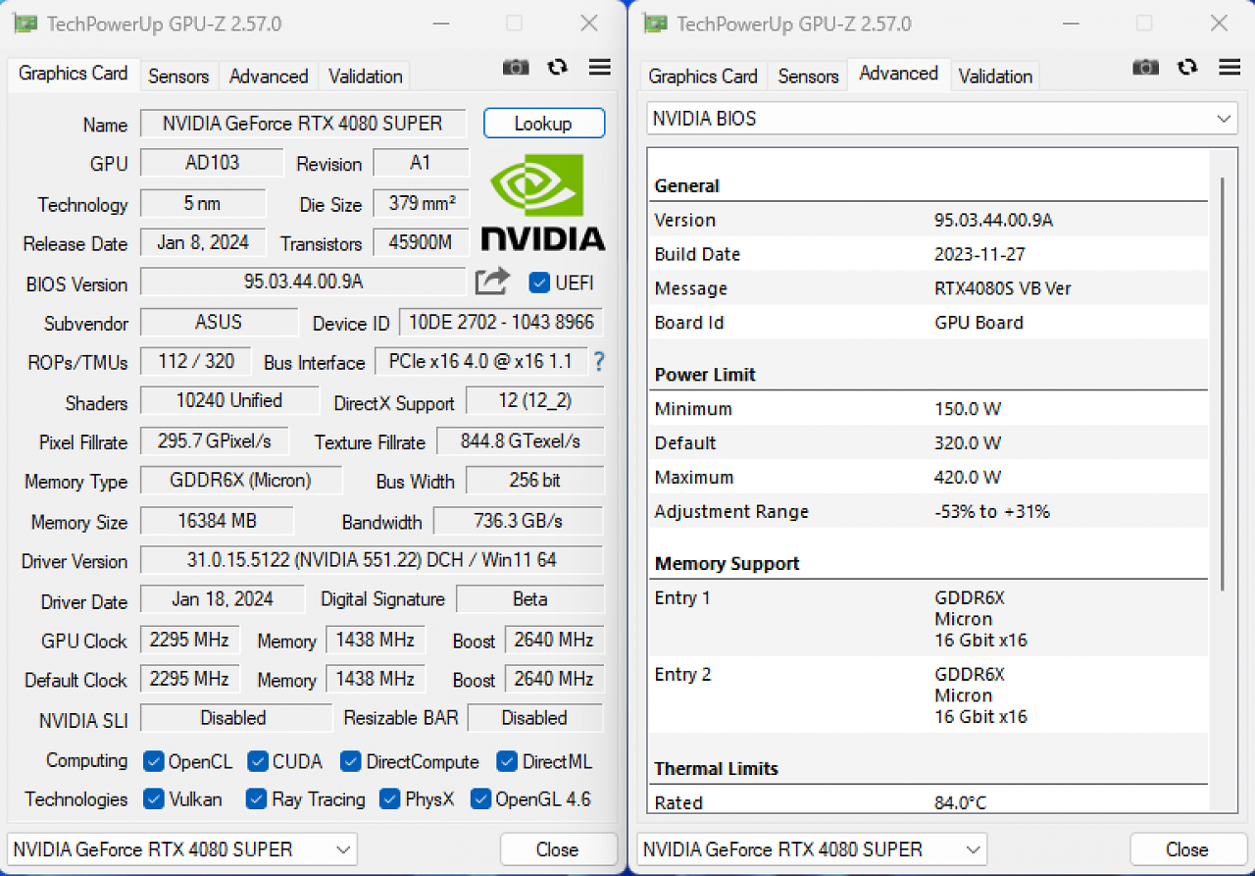Click the Bandwidth 736.3 GB/s field
The width and height of the screenshot is (1255, 876).
tap(519, 521)
